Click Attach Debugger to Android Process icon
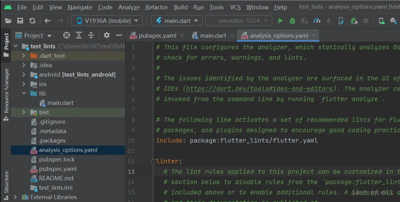This screenshot has height=202, width=400. (354, 21)
